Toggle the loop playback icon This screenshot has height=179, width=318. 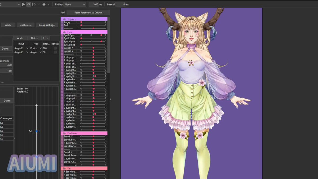click(x=28, y=4)
